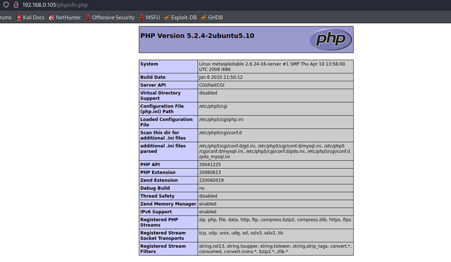Screen dimensions: 451x262
Task: Click the insecure connection padlock icon
Action: pyautogui.click(x=16, y=5)
